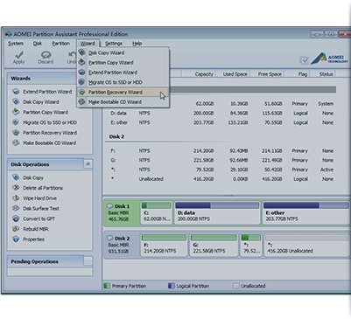Click the Logical Partition legend swatch
The height and width of the screenshot is (319, 351).
(x=172, y=286)
